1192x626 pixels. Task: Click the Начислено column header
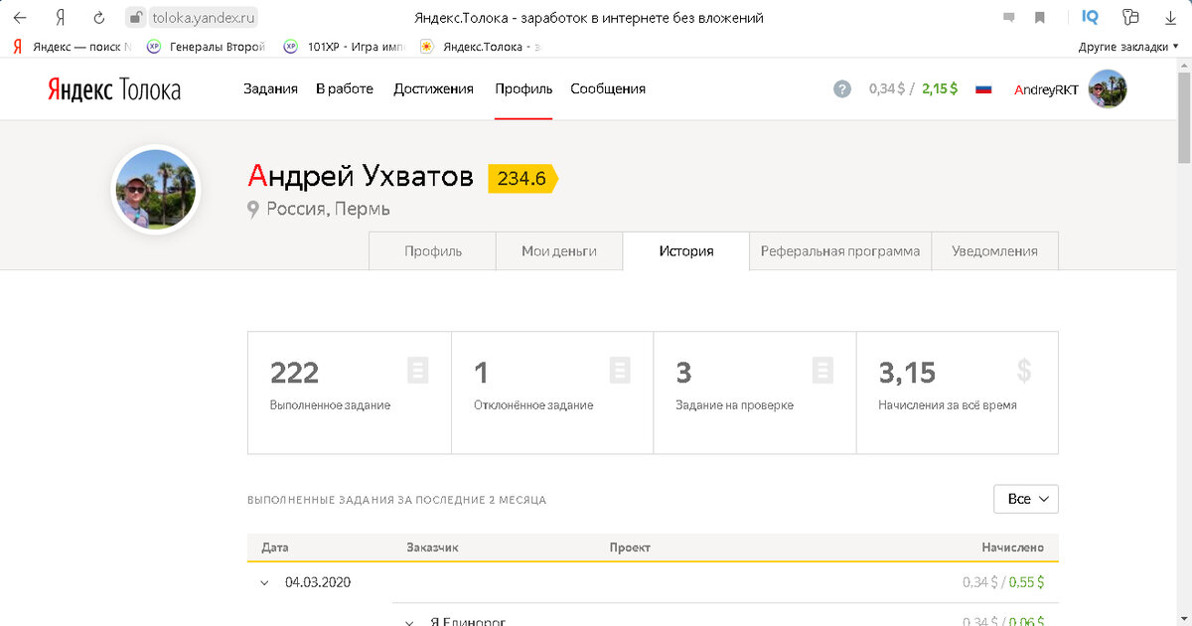[x=1012, y=548]
